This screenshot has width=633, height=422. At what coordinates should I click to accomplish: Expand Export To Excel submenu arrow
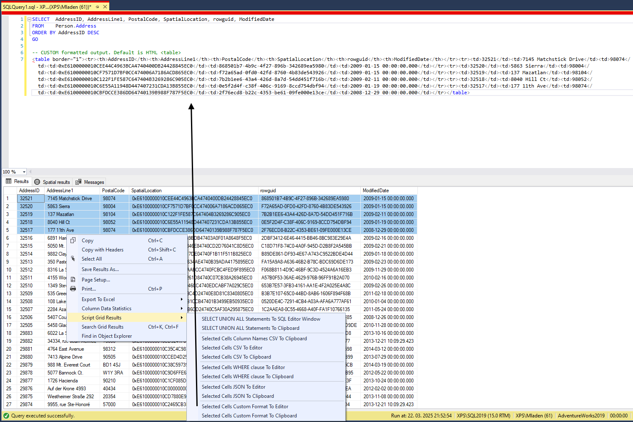pos(181,299)
